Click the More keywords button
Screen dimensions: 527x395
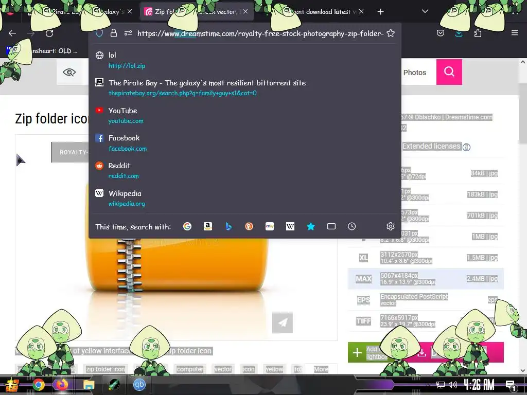[x=321, y=369]
